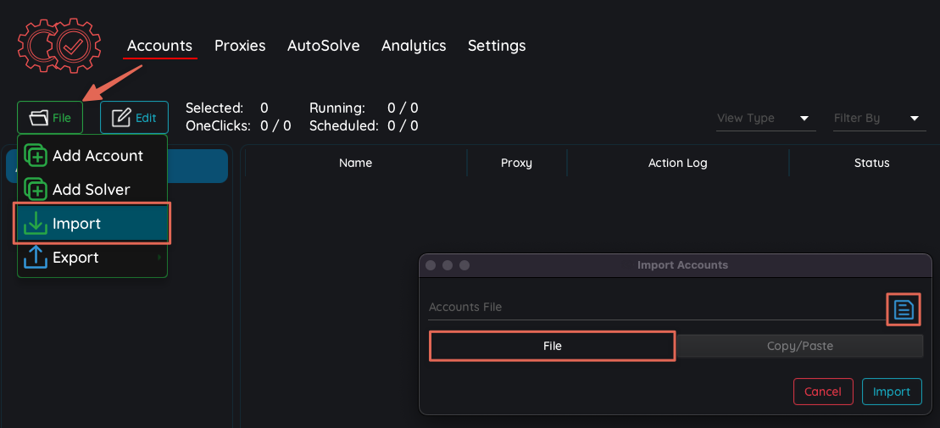Choose Add Solver menu entry
The width and height of the screenshot is (940, 428).
pyautogui.click(x=92, y=190)
